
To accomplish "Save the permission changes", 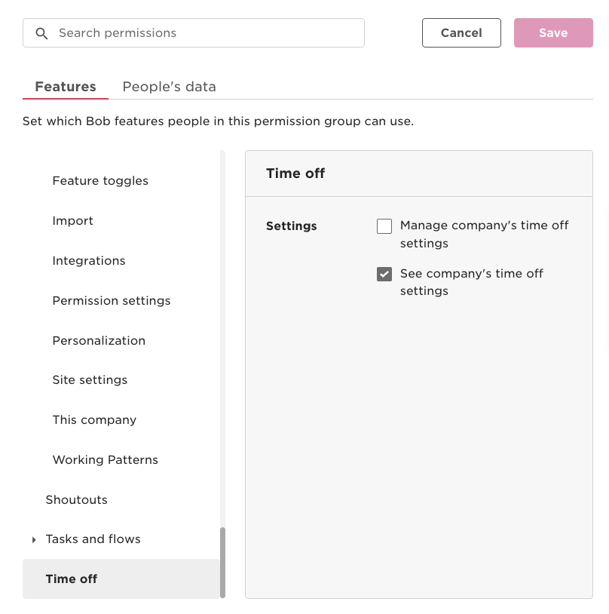I will [x=553, y=32].
